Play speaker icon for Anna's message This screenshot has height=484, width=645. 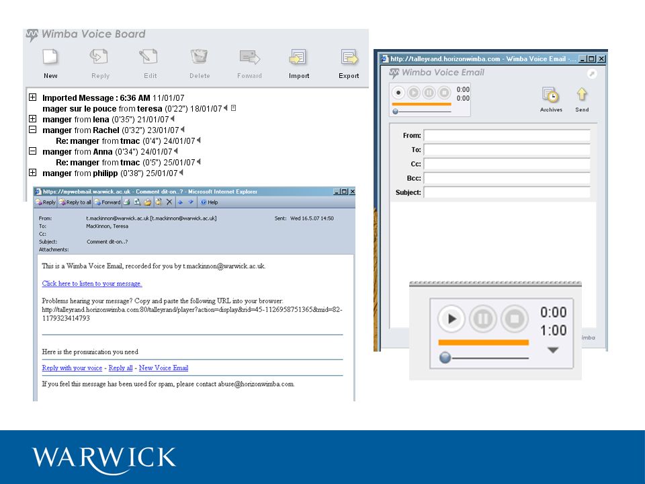[x=175, y=151]
